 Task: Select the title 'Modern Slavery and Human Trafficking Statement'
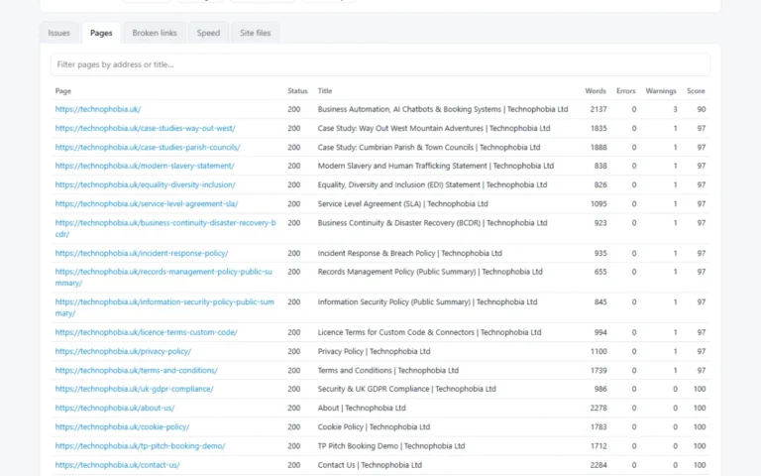[402, 166]
